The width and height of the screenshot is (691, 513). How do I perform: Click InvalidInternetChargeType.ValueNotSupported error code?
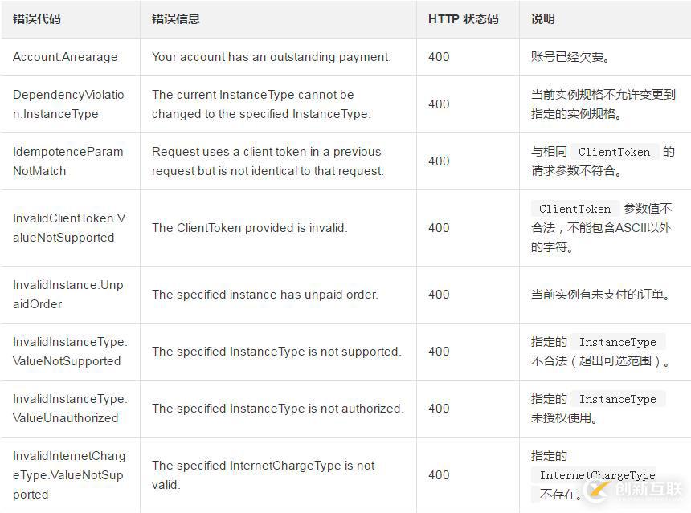click(x=69, y=475)
